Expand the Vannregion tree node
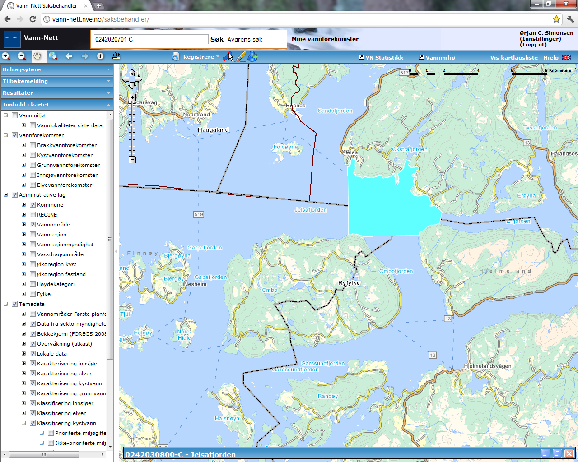The height and width of the screenshot is (462, 578). [24, 235]
